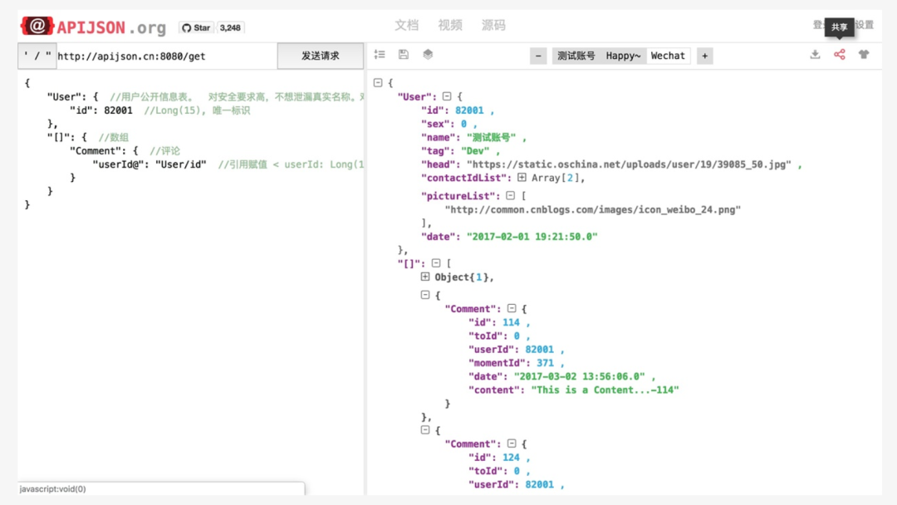Screen dimensions: 897x505
Task: Click the GitHub Star badge
Action: pyautogui.click(x=197, y=27)
